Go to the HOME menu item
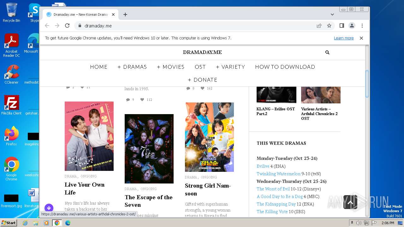 click(99, 67)
